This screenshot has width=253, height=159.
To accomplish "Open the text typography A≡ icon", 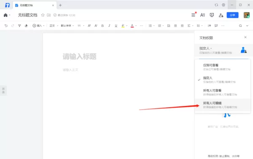I will 202,15.
